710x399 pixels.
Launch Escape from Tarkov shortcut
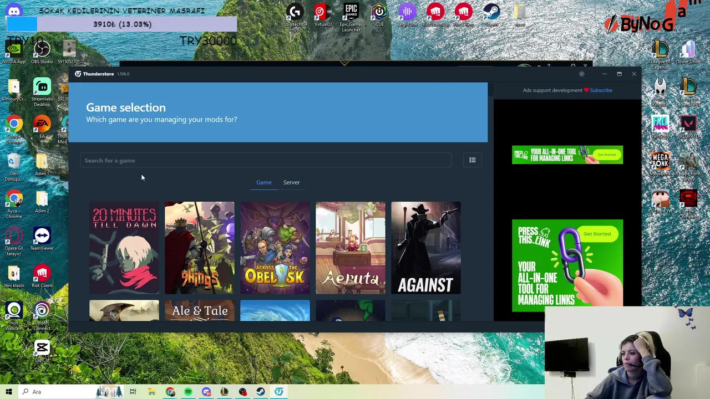(x=688, y=167)
